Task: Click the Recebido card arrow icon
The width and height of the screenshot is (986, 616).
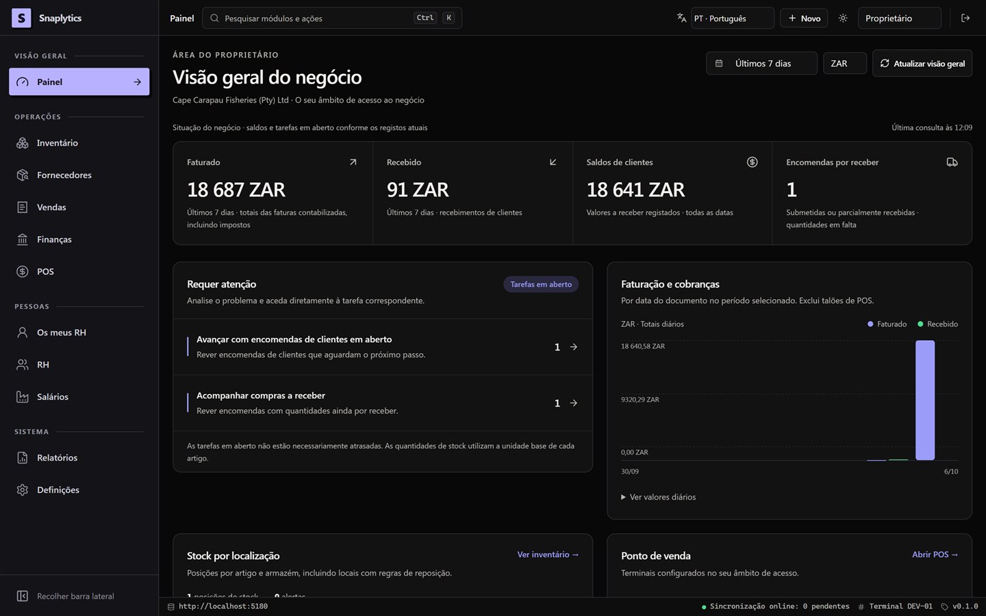Action: click(x=553, y=162)
